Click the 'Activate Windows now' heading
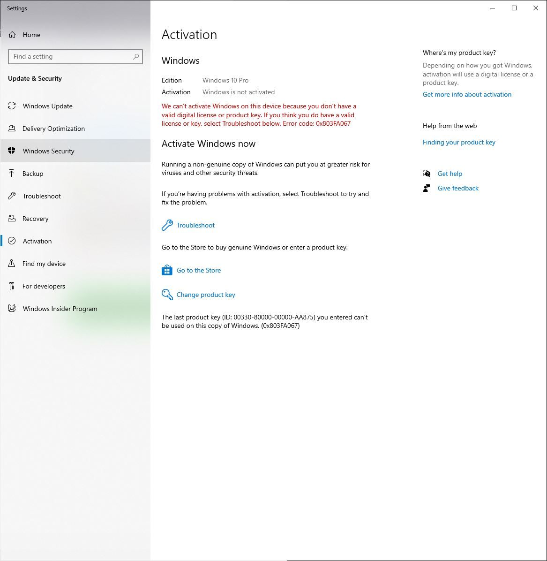Screen dimensions: 547x561 (x=209, y=144)
